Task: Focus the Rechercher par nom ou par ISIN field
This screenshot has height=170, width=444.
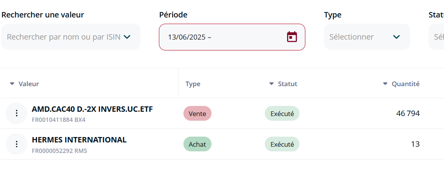Action: pos(71,37)
